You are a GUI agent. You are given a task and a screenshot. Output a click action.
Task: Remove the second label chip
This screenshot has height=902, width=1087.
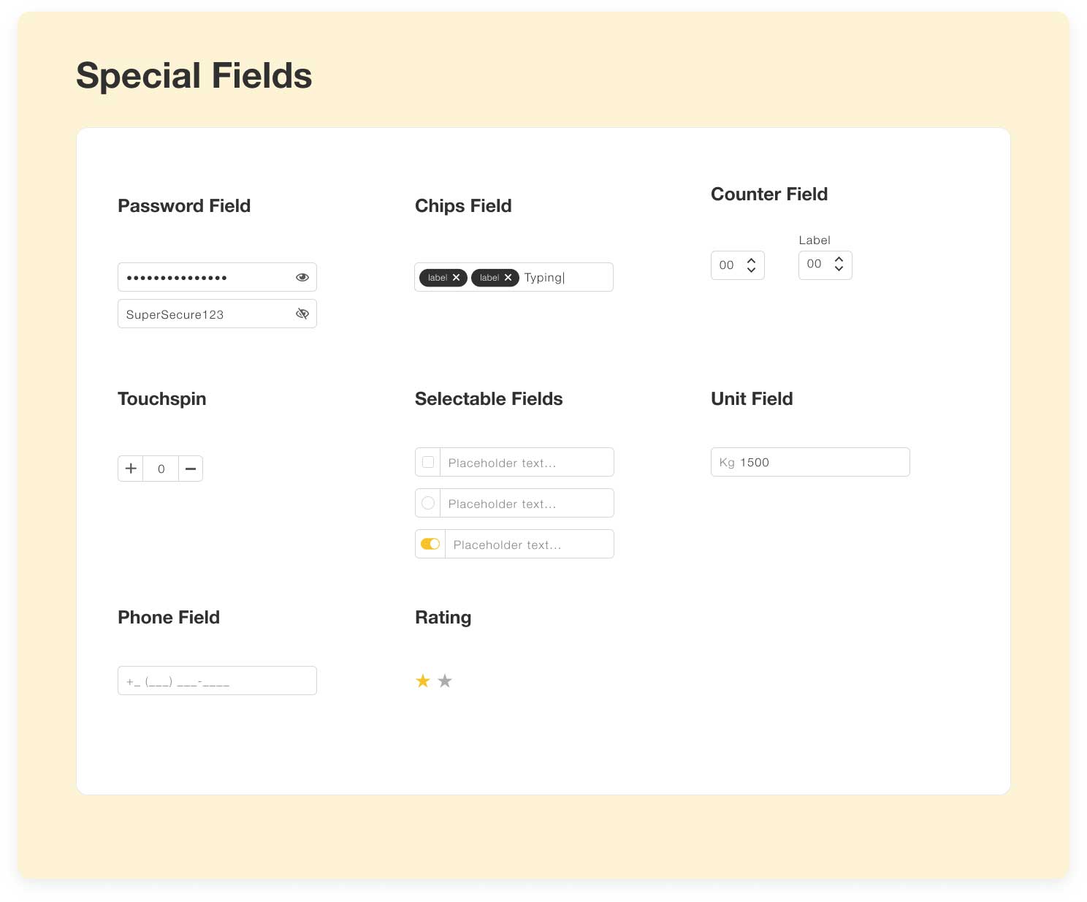[508, 278]
